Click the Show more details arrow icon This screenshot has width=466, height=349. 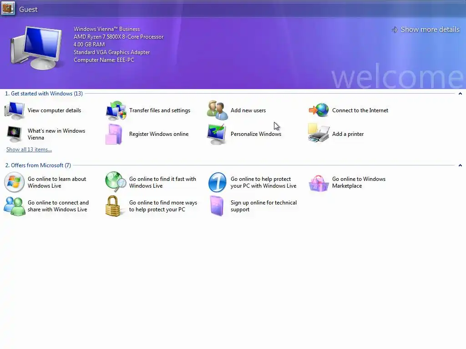tap(395, 30)
